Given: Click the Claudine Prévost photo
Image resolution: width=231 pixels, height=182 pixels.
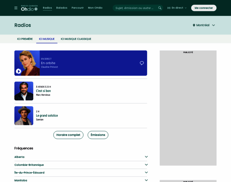Looking at the screenshot, I should (27, 63).
